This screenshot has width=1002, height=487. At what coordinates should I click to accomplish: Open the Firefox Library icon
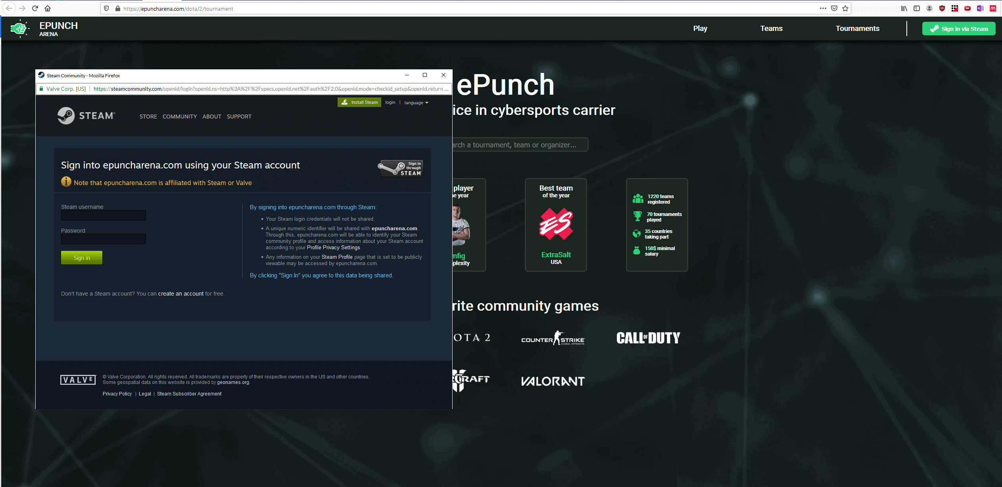click(x=904, y=8)
